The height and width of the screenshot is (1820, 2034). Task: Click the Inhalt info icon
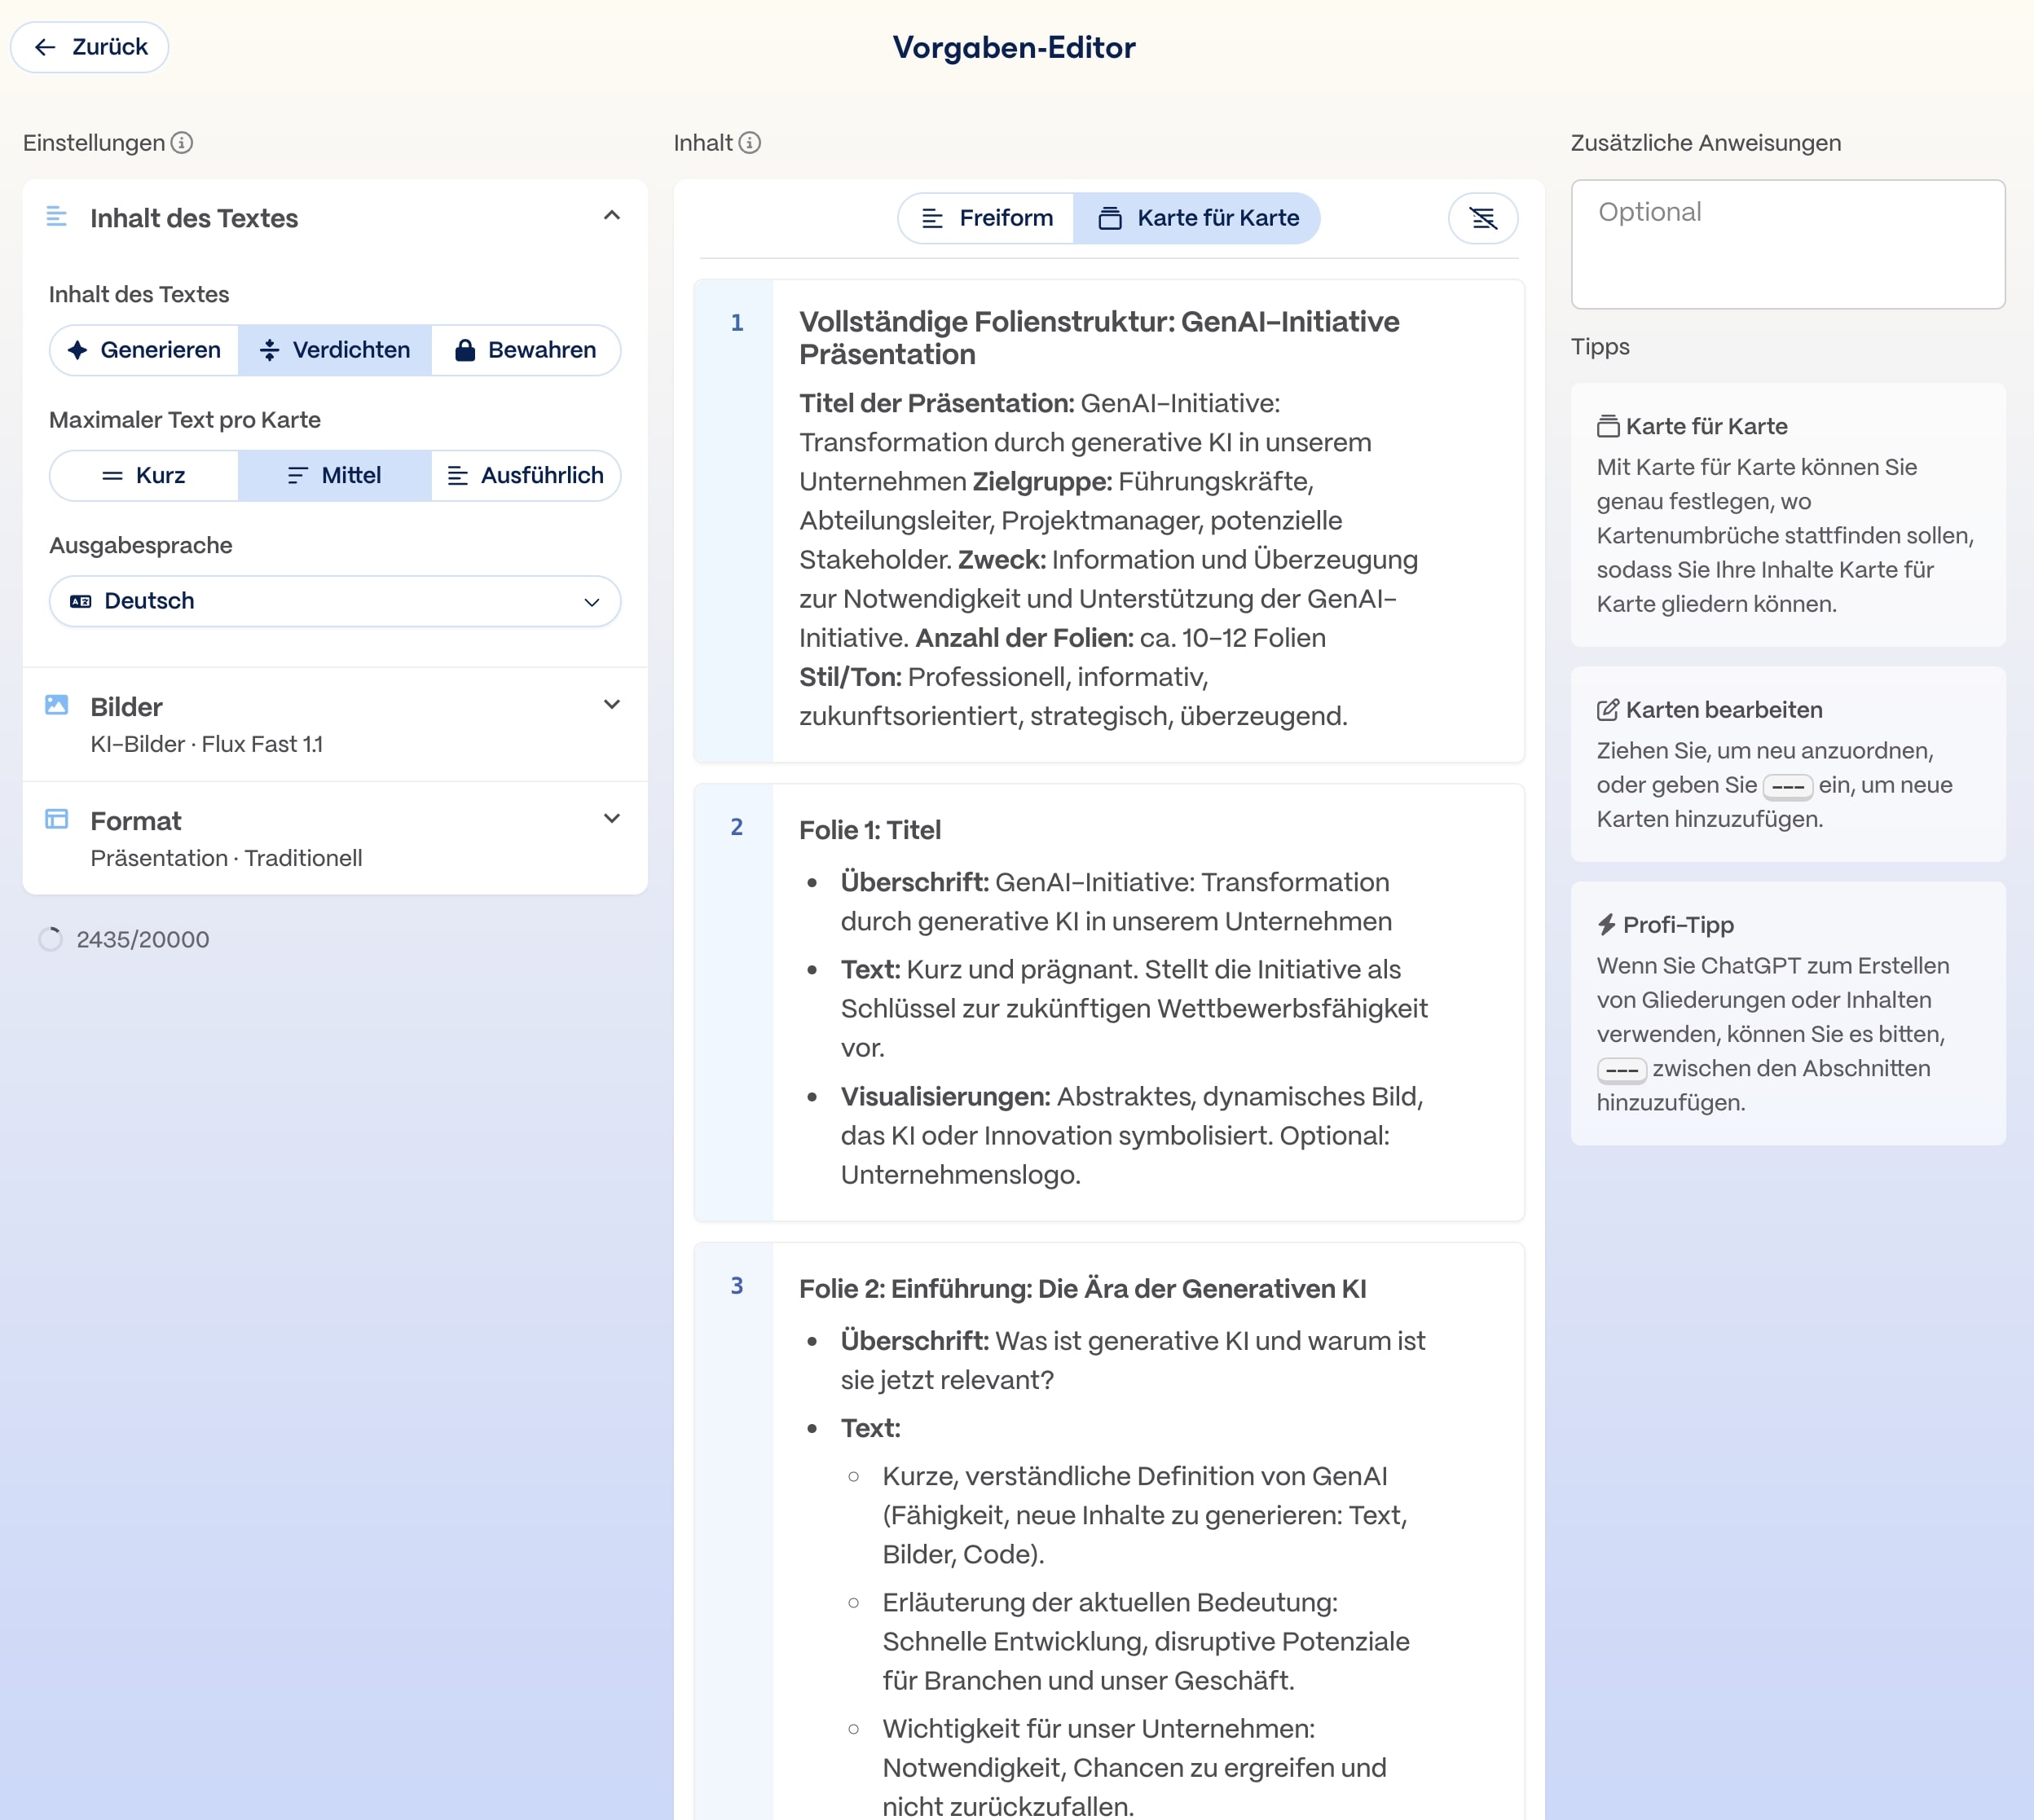[x=749, y=143]
